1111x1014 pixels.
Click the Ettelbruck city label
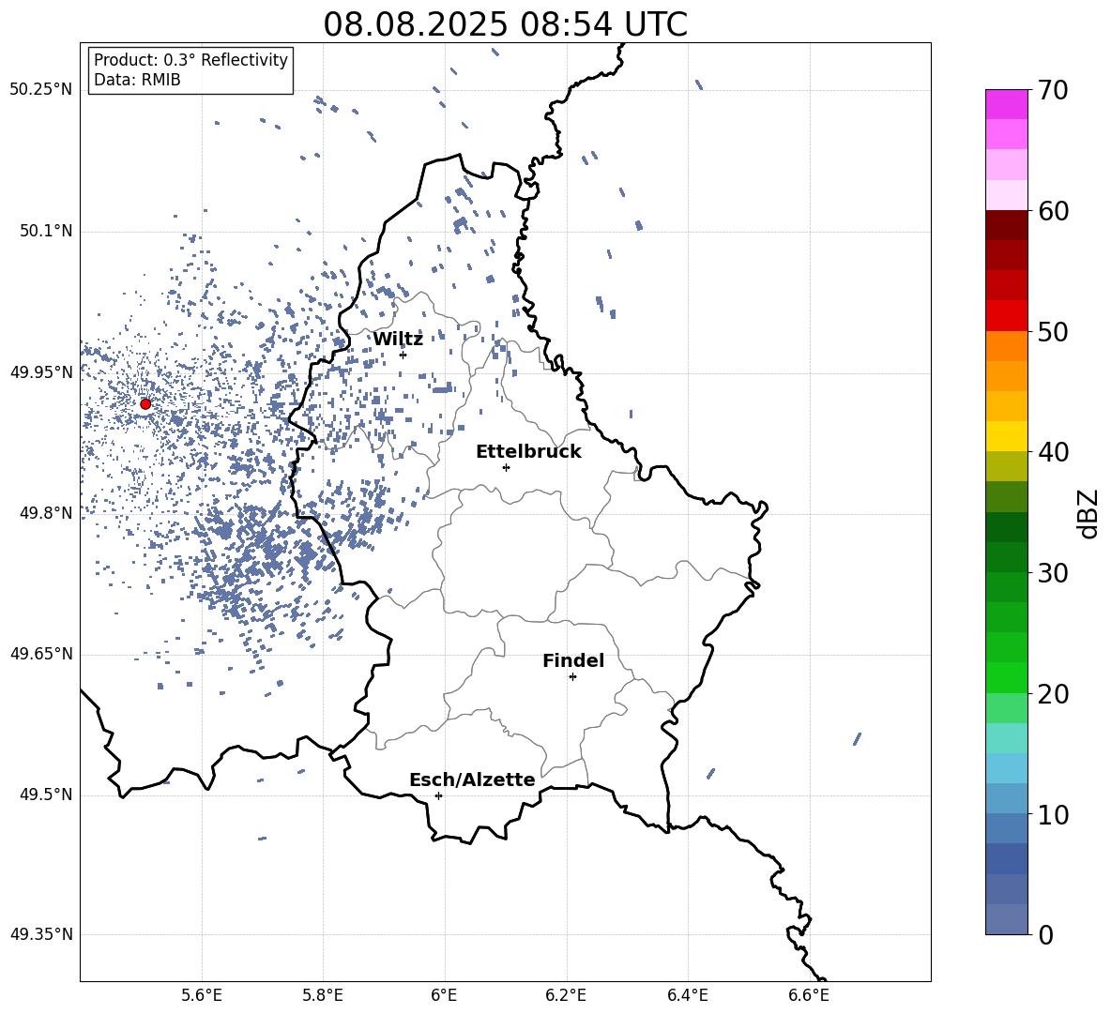coord(528,452)
